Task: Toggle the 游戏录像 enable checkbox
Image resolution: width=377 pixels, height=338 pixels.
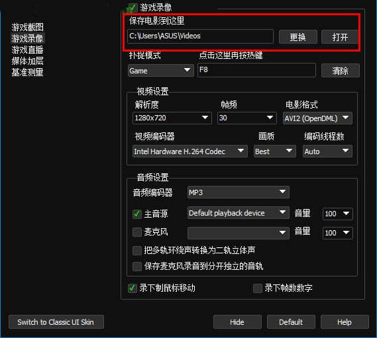Action: [x=133, y=8]
